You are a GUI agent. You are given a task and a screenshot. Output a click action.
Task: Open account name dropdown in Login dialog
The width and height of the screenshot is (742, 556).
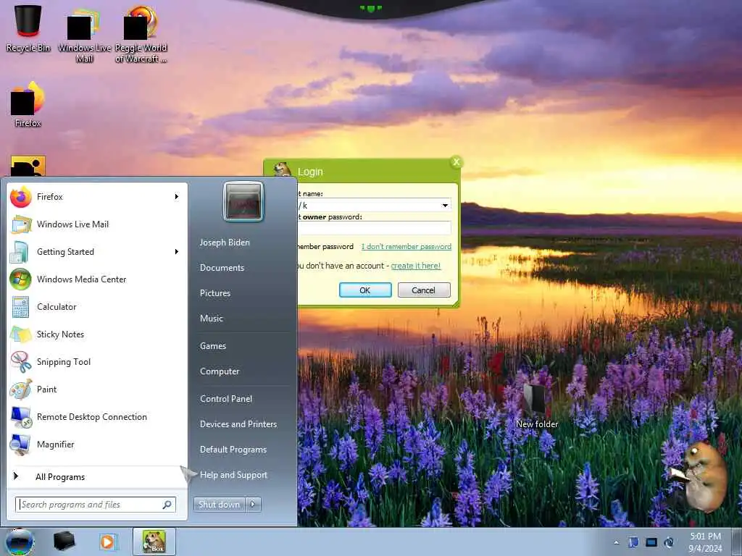tap(445, 206)
